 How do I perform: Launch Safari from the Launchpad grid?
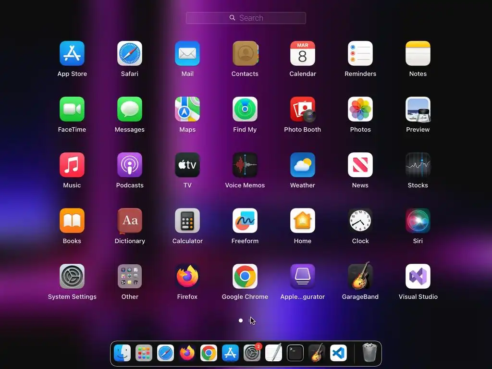130,53
